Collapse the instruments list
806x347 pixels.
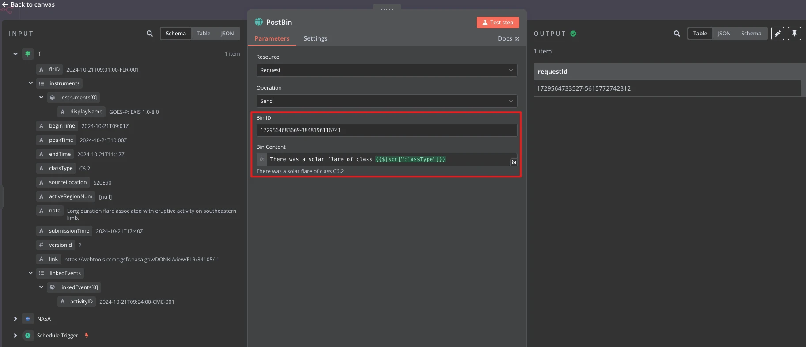click(x=30, y=83)
